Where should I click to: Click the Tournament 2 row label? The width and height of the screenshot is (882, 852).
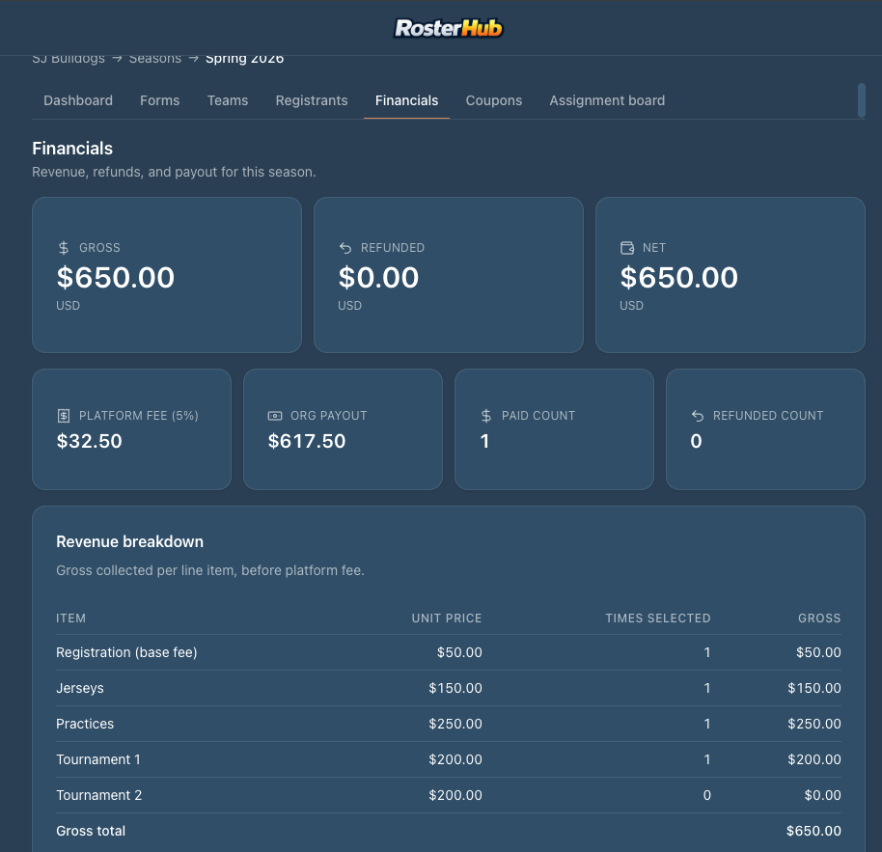pyautogui.click(x=99, y=795)
